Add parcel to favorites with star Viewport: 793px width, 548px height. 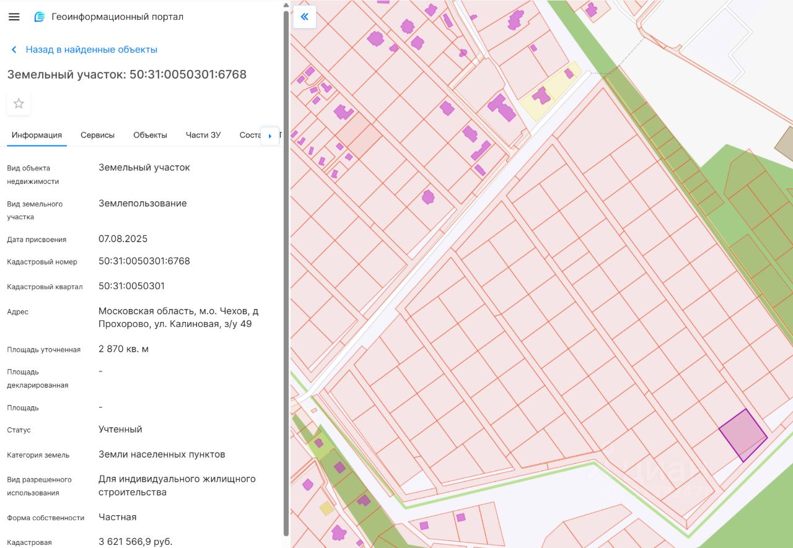pos(19,103)
